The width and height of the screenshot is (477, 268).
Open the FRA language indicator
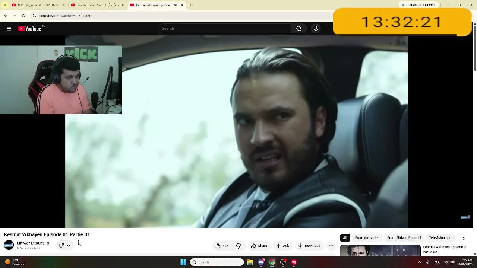[x=437, y=262]
